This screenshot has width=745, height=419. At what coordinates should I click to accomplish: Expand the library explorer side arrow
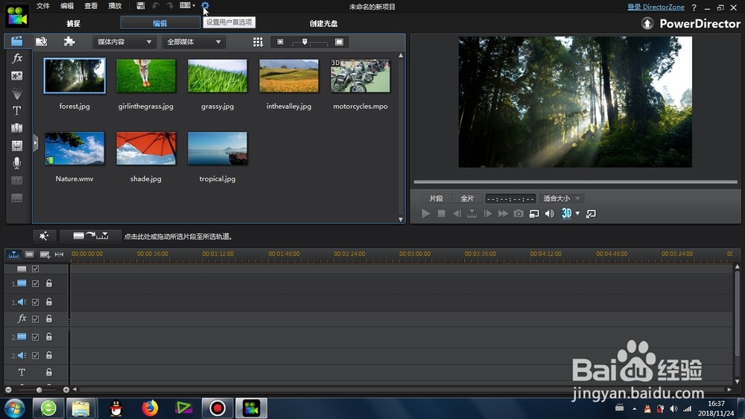pyautogui.click(x=35, y=143)
